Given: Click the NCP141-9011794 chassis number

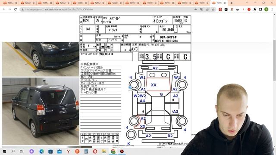Looking at the screenshot, I should point(166,41).
